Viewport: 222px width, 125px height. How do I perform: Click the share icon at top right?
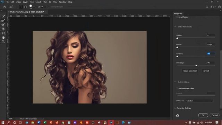(x=219, y=7)
